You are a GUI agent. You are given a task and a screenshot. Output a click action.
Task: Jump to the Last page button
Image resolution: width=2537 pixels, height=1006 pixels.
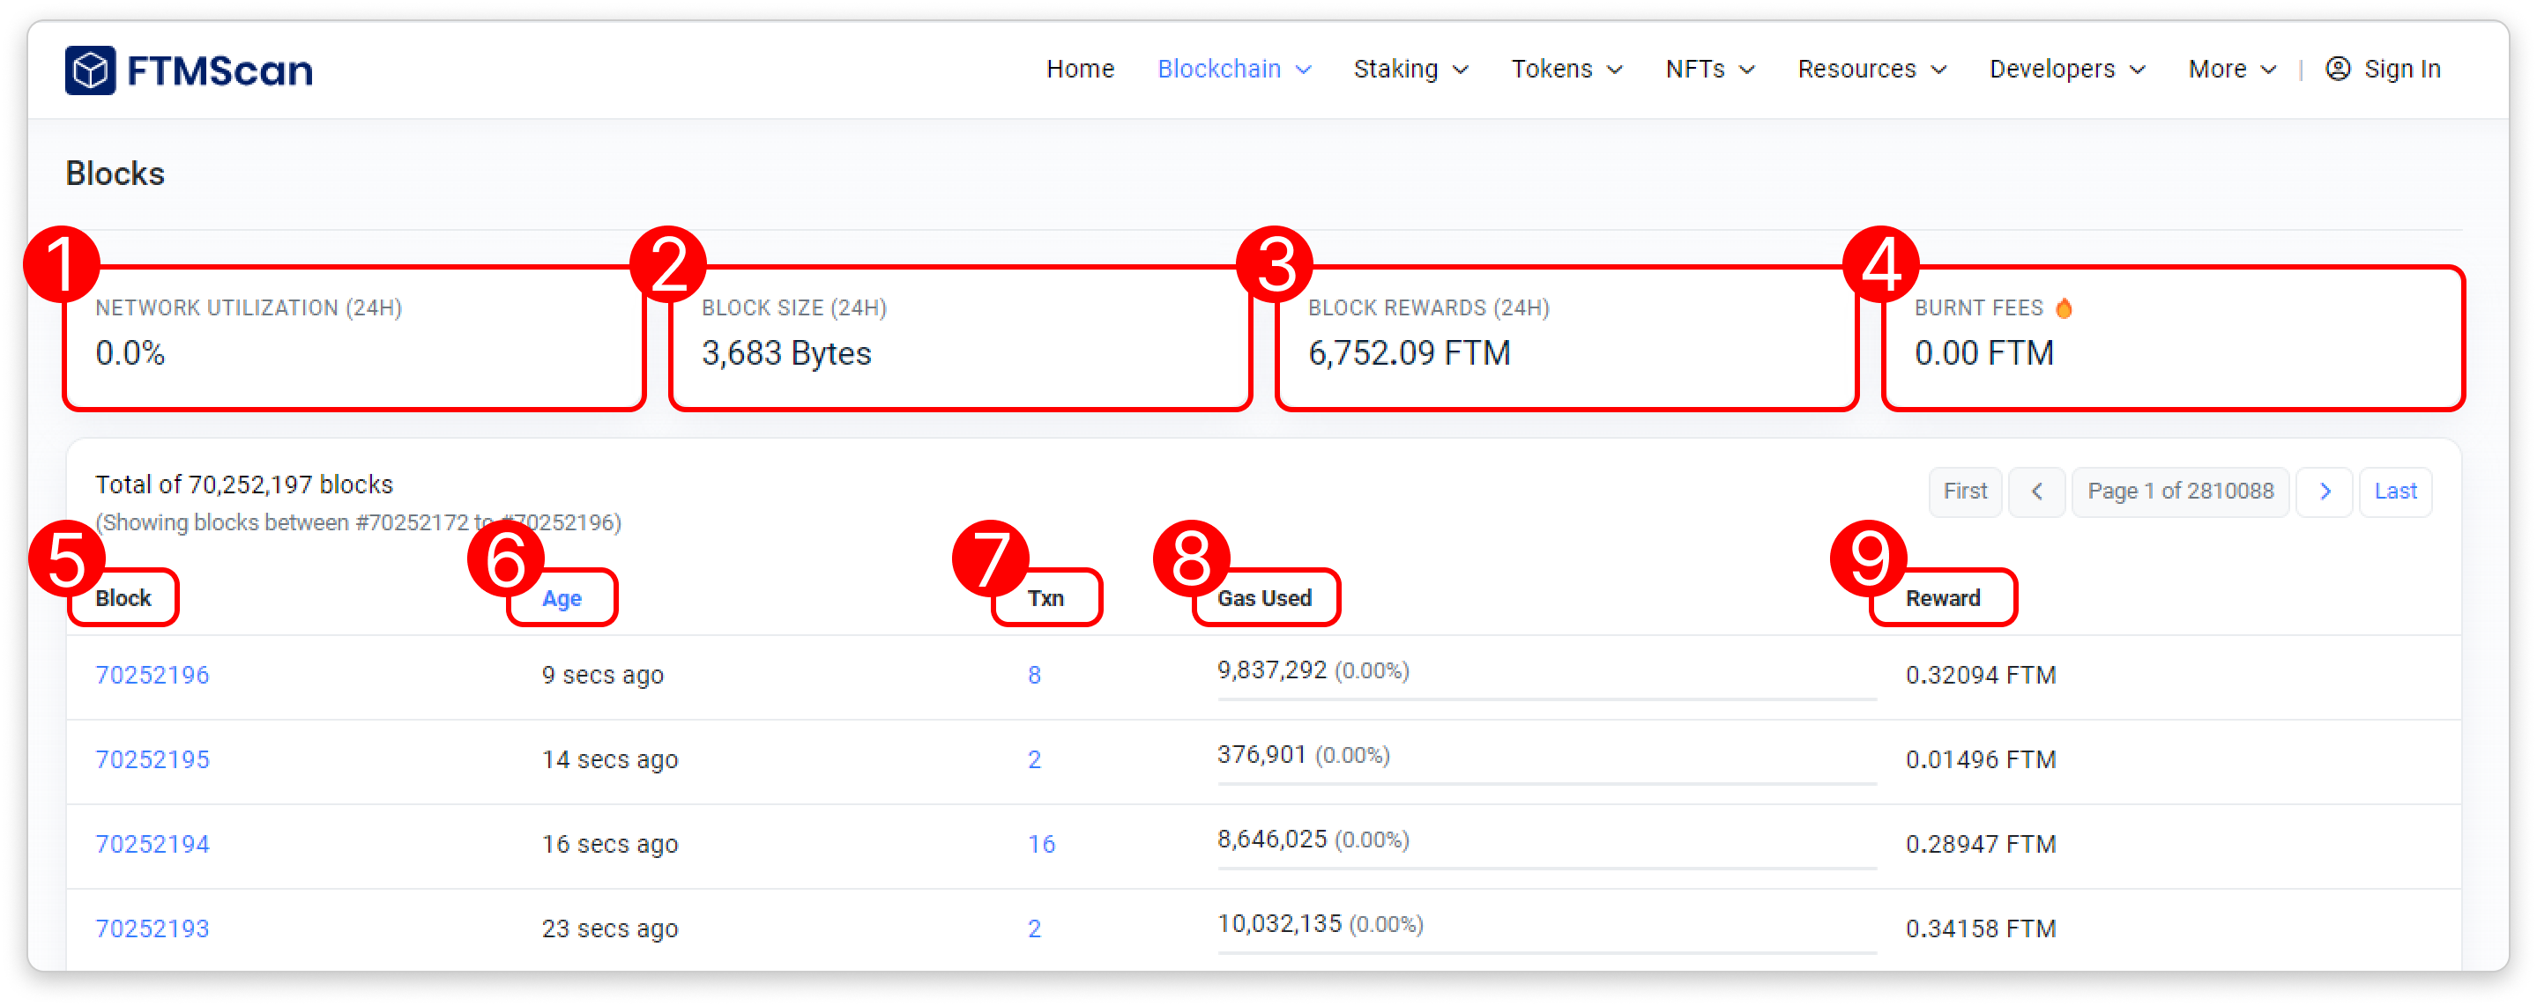2395,492
